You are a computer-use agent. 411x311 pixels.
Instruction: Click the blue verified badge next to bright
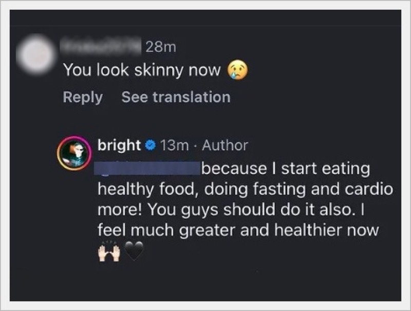click(150, 145)
